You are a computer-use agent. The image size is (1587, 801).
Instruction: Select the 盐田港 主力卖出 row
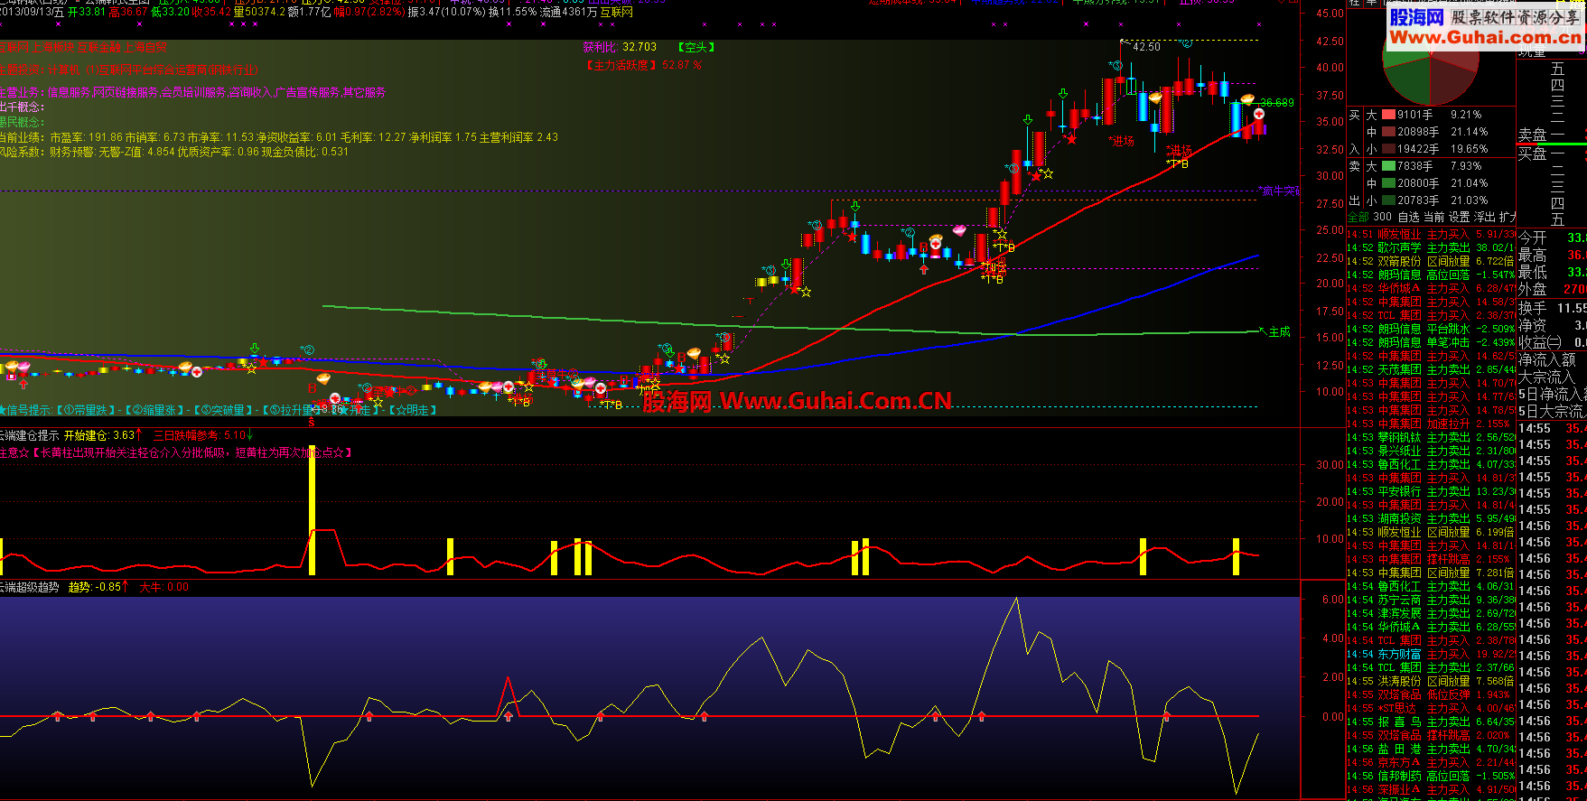click(1432, 749)
